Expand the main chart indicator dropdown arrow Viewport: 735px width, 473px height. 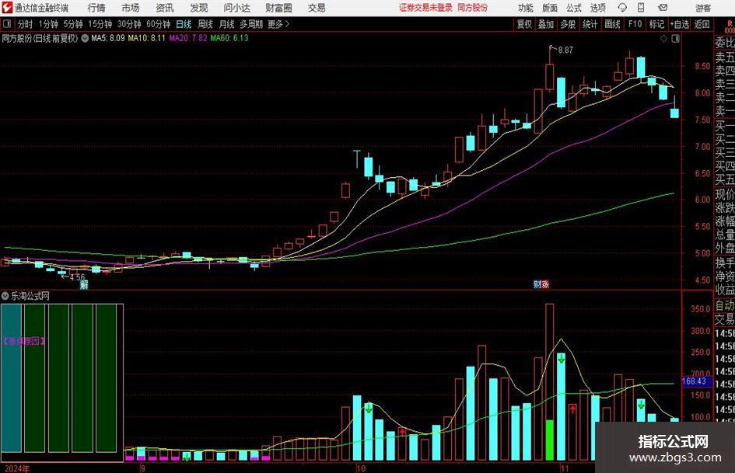click(85, 39)
